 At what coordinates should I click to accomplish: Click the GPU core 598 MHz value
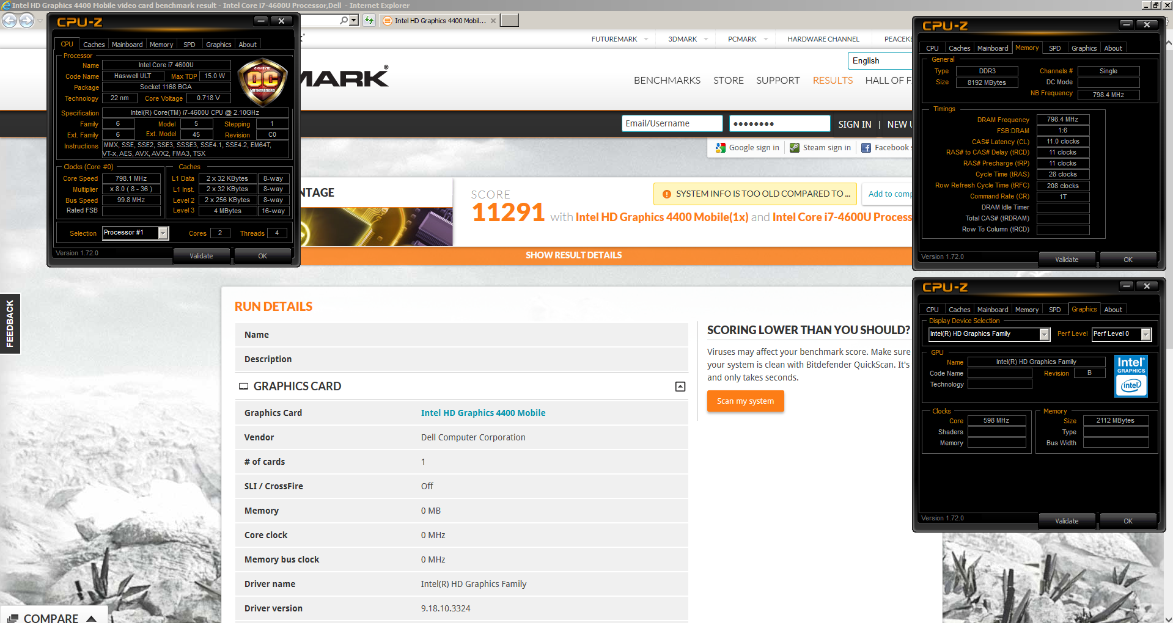[x=996, y=420]
